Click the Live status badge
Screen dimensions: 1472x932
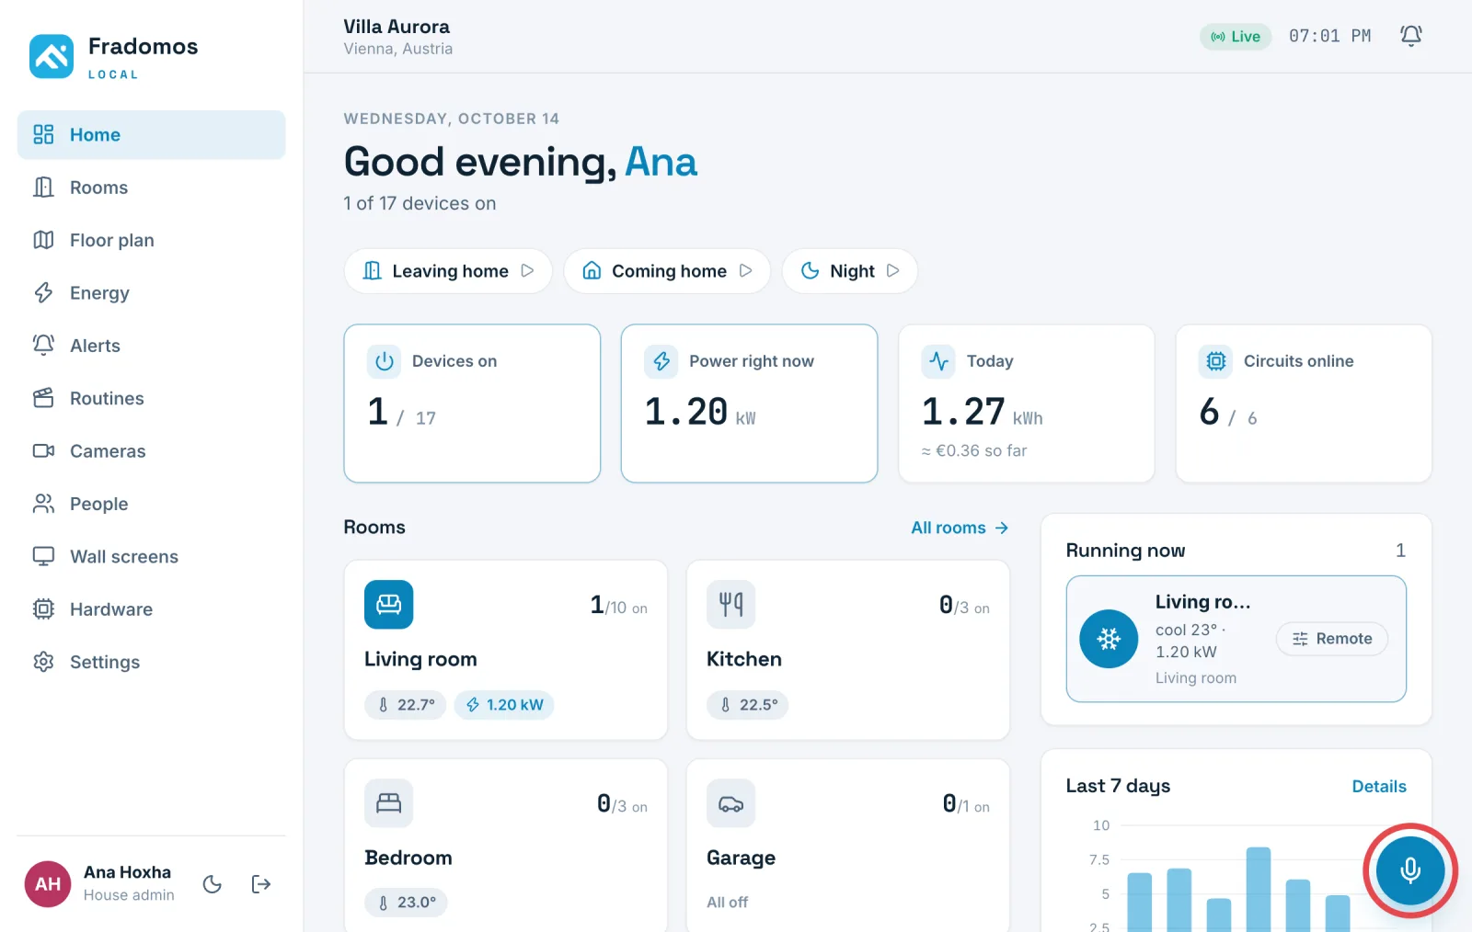pos(1236,37)
